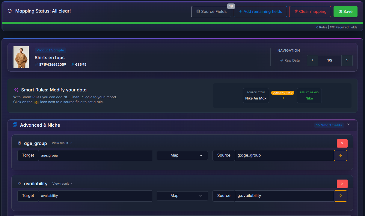Click the lightning icon in Smart Rules description

[x=37, y=102]
